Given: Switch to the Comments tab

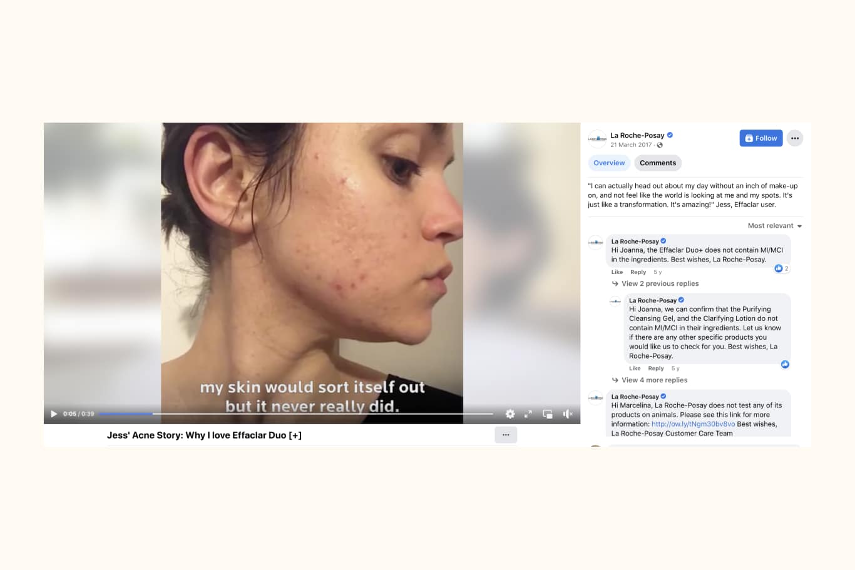Looking at the screenshot, I should click(658, 163).
